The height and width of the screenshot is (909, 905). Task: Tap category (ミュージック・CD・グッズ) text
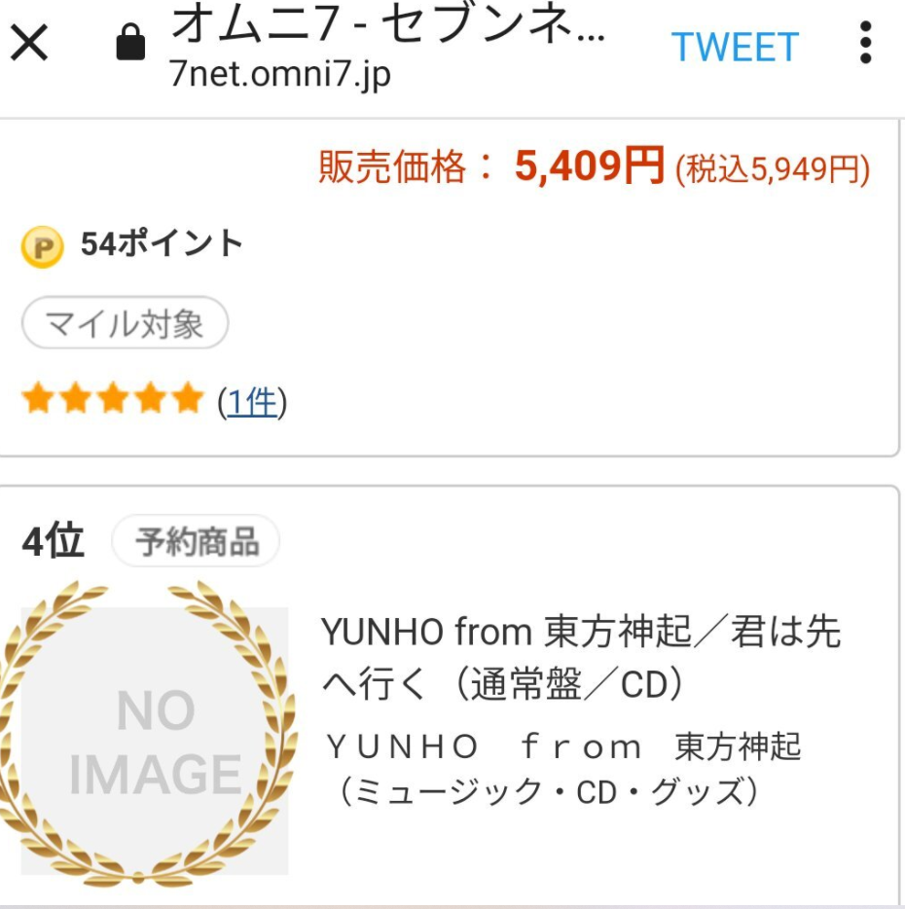click(x=546, y=791)
